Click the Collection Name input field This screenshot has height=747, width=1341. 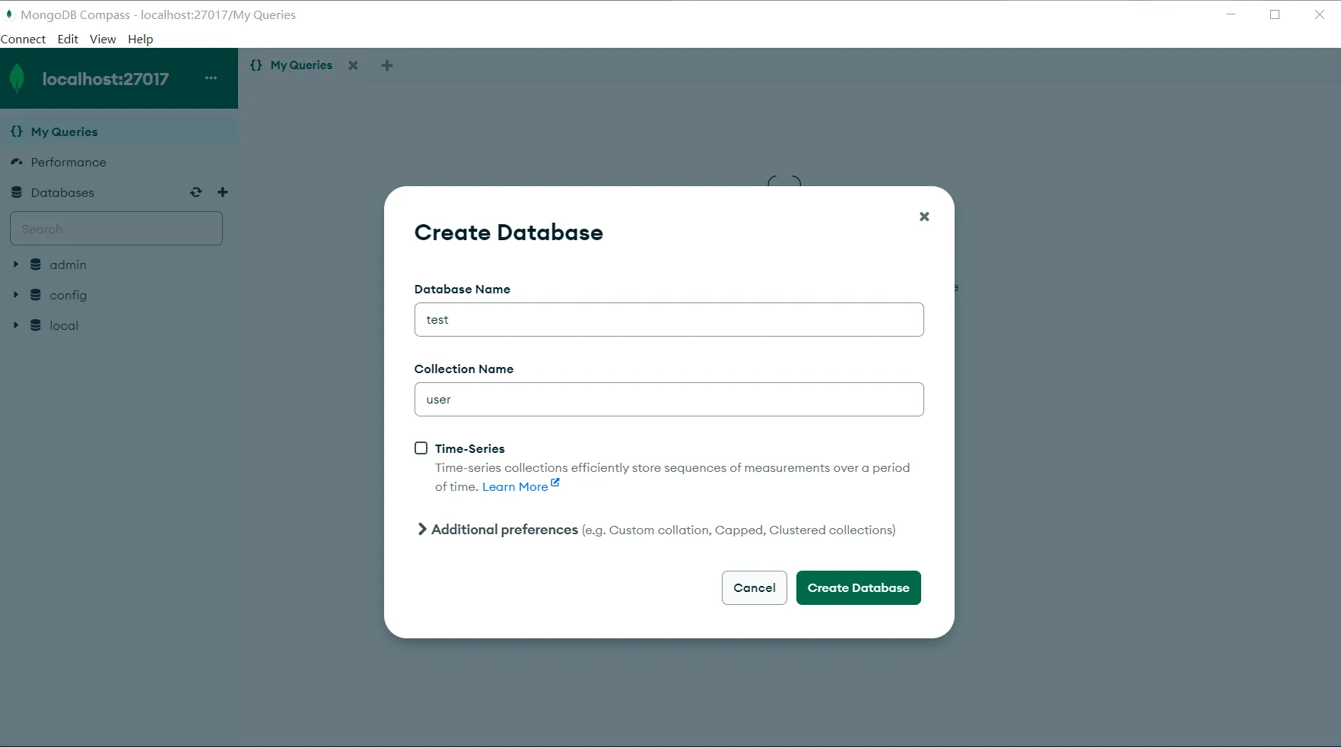669,400
